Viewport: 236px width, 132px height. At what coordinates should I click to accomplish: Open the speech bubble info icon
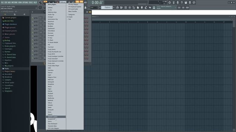point(194,3)
